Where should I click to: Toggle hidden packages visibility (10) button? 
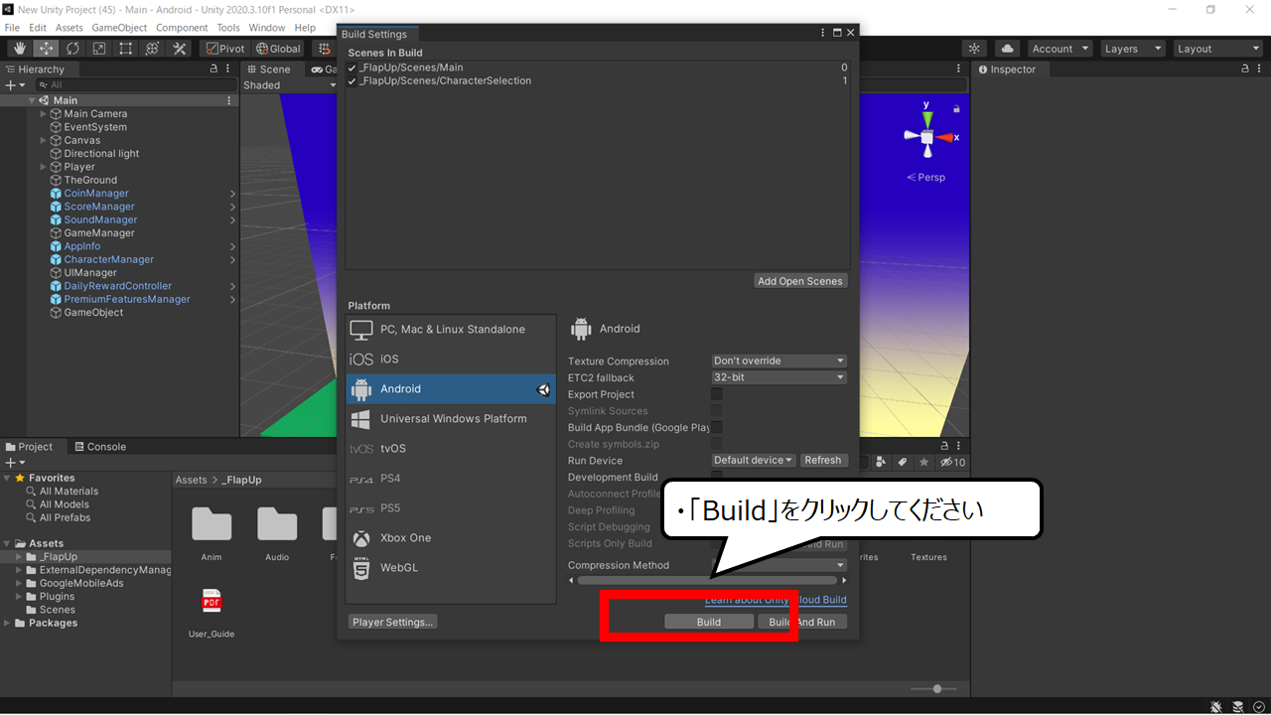(953, 462)
